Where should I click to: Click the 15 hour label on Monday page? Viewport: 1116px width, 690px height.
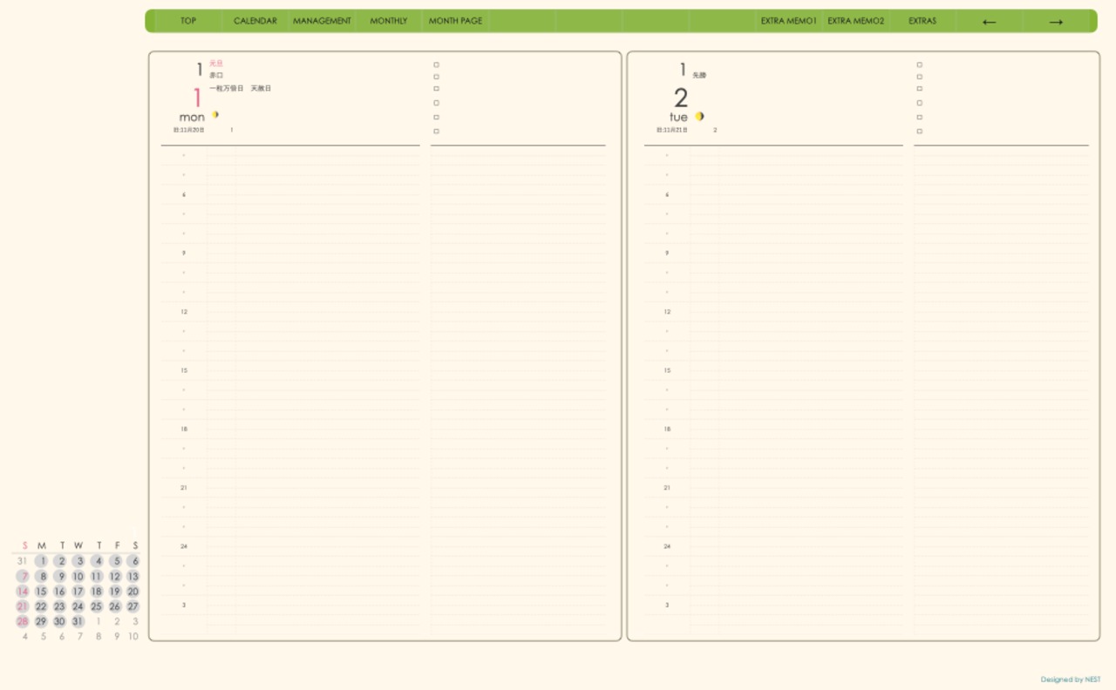pyautogui.click(x=183, y=370)
